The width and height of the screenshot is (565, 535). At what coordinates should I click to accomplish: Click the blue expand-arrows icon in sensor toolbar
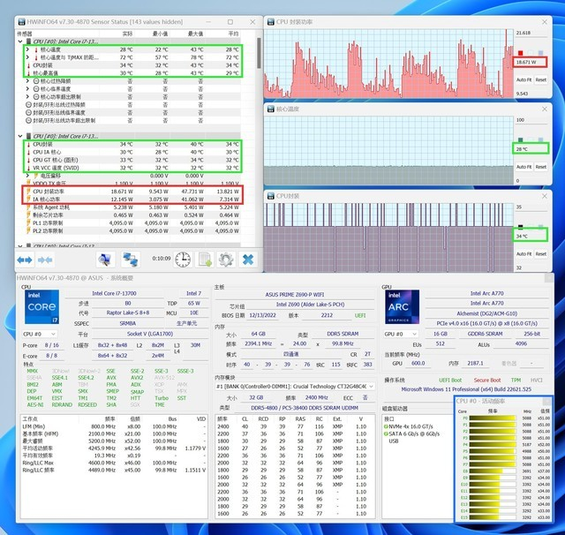point(25,260)
